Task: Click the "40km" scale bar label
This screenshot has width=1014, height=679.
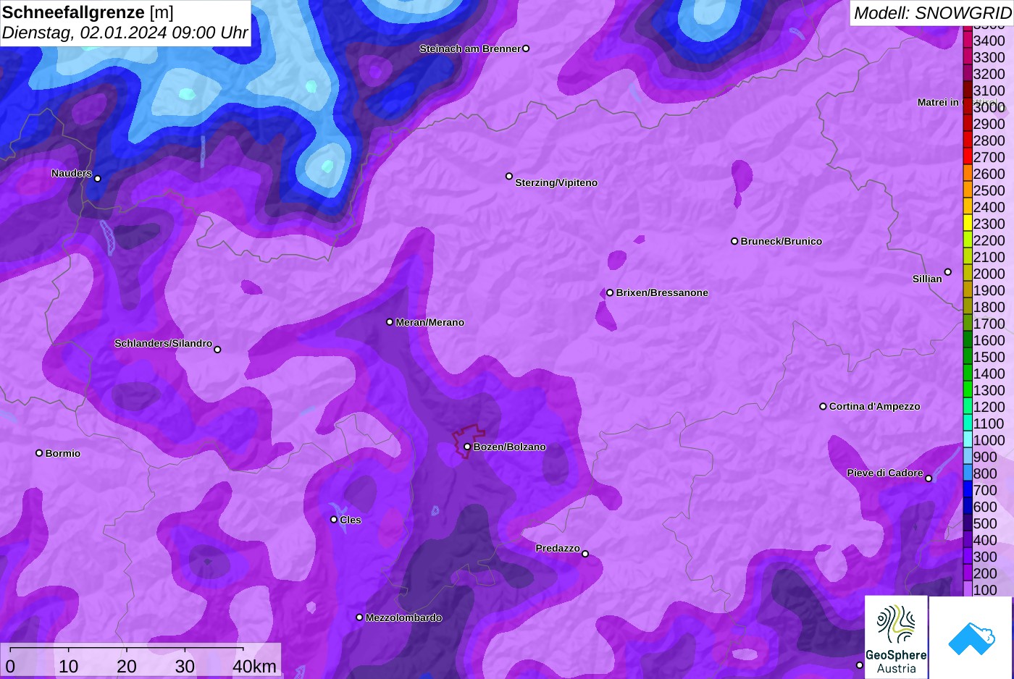Action: [x=254, y=666]
